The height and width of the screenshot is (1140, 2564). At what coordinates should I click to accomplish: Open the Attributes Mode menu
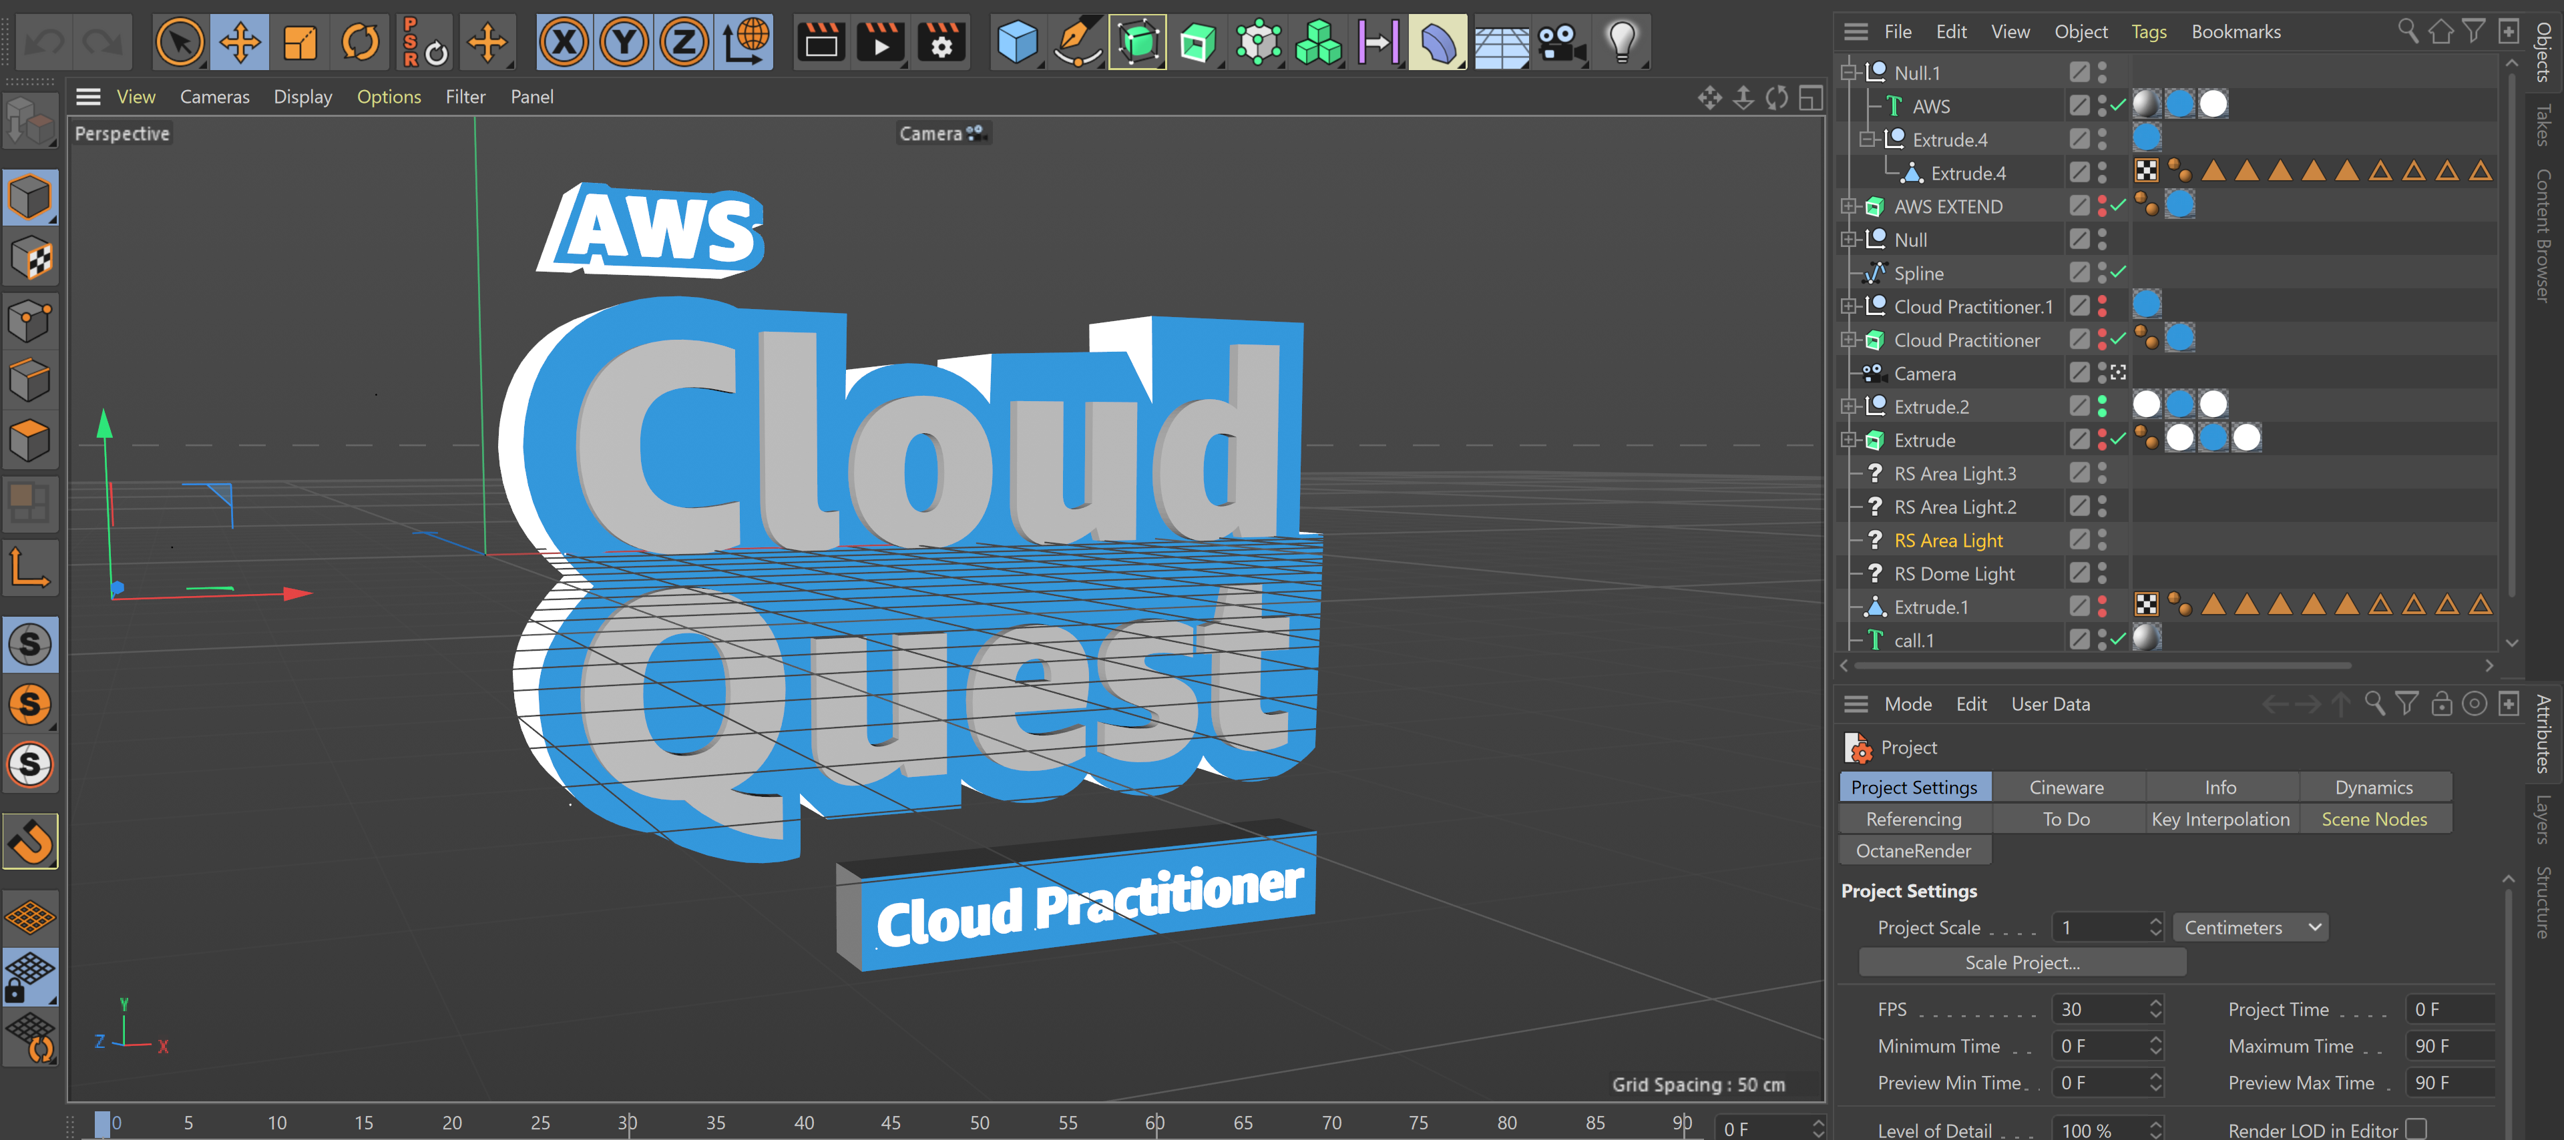(x=1907, y=704)
